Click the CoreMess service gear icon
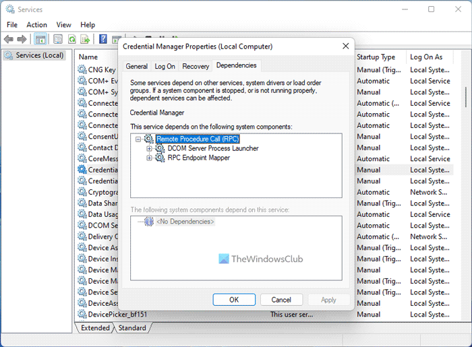472x347 pixels. (82, 158)
